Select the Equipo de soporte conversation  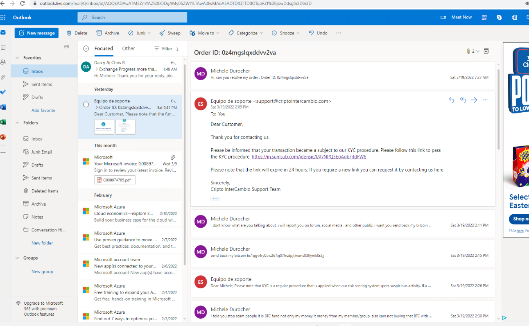point(86,104)
